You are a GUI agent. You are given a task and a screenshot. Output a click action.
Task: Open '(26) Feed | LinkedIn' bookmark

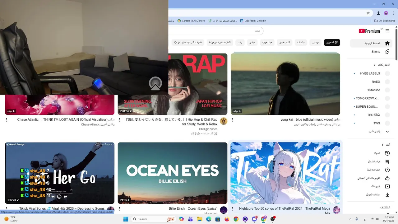(x=253, y=21)
